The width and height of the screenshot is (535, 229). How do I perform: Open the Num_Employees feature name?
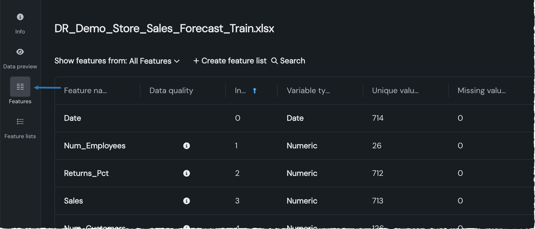coord(95,146)
